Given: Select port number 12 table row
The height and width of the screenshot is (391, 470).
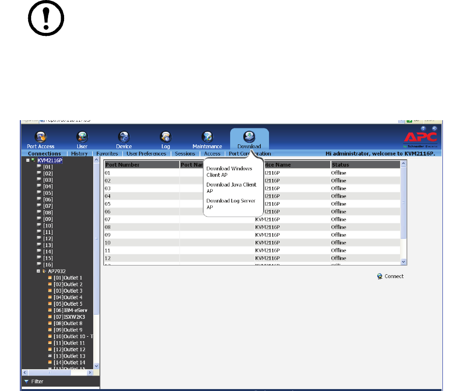Looking at the screenshot, I should point(252,258).
